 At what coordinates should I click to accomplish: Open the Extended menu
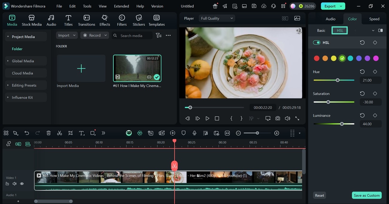[121, 6]
